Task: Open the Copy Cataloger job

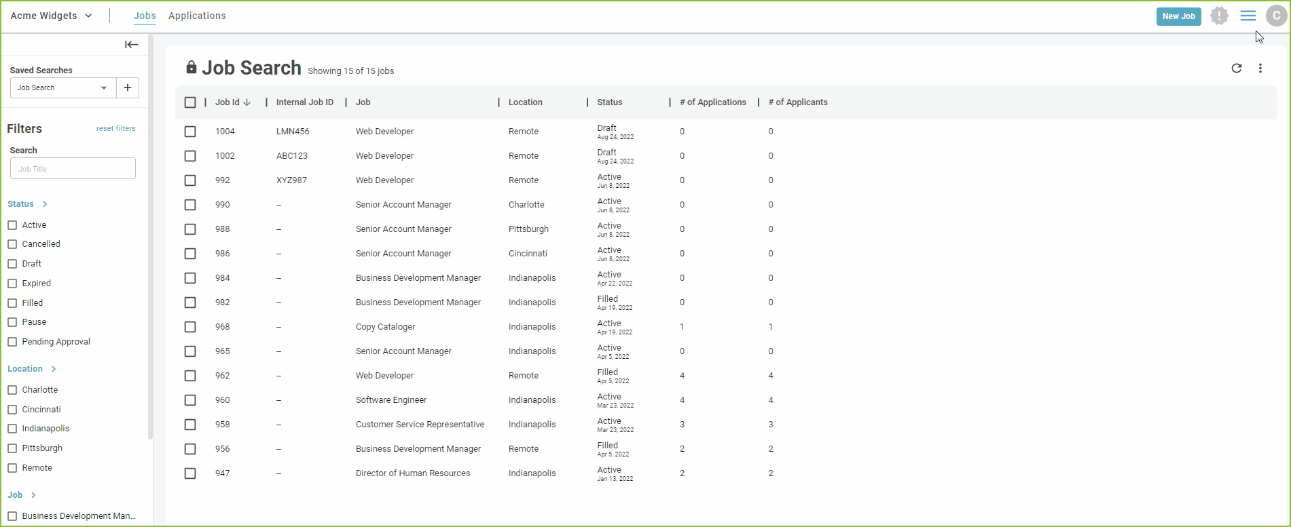Action: (386, 327)
